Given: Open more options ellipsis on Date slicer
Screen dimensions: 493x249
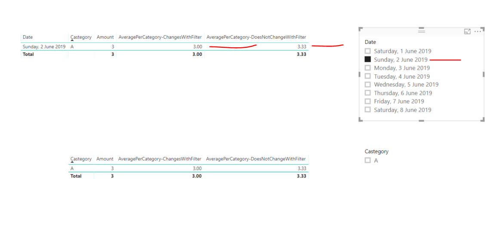Looking at the screenshot, I should pos(478,31).
